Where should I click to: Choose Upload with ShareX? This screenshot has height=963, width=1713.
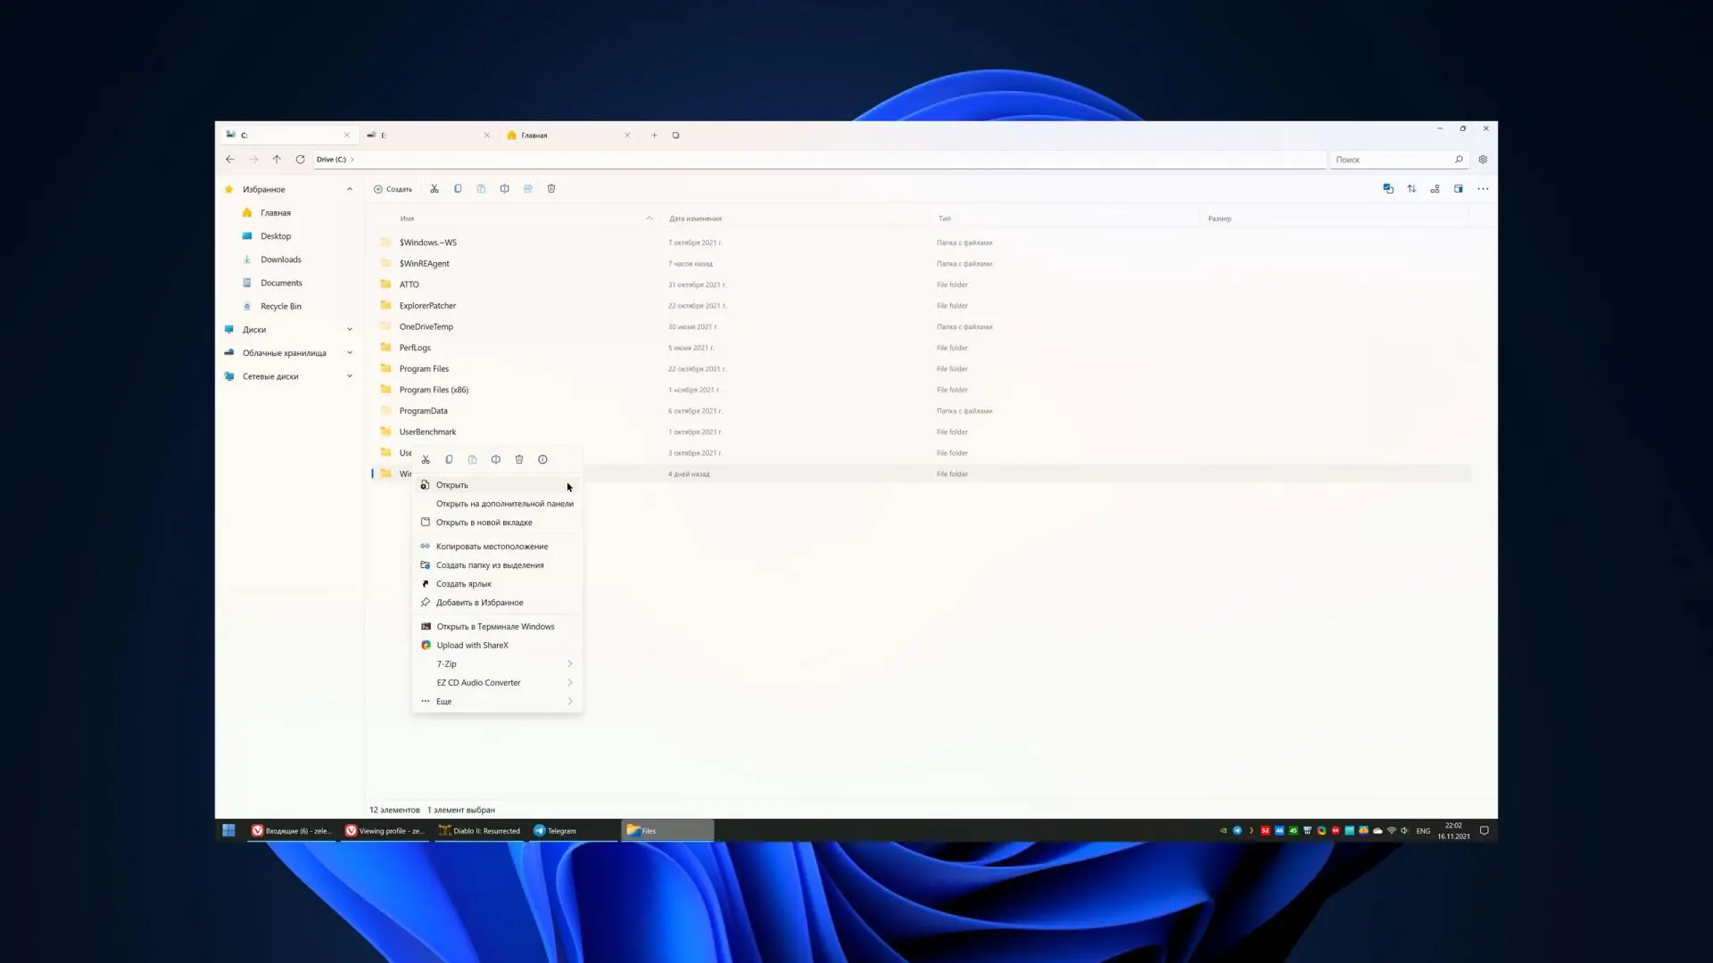[x=497, y=646]
